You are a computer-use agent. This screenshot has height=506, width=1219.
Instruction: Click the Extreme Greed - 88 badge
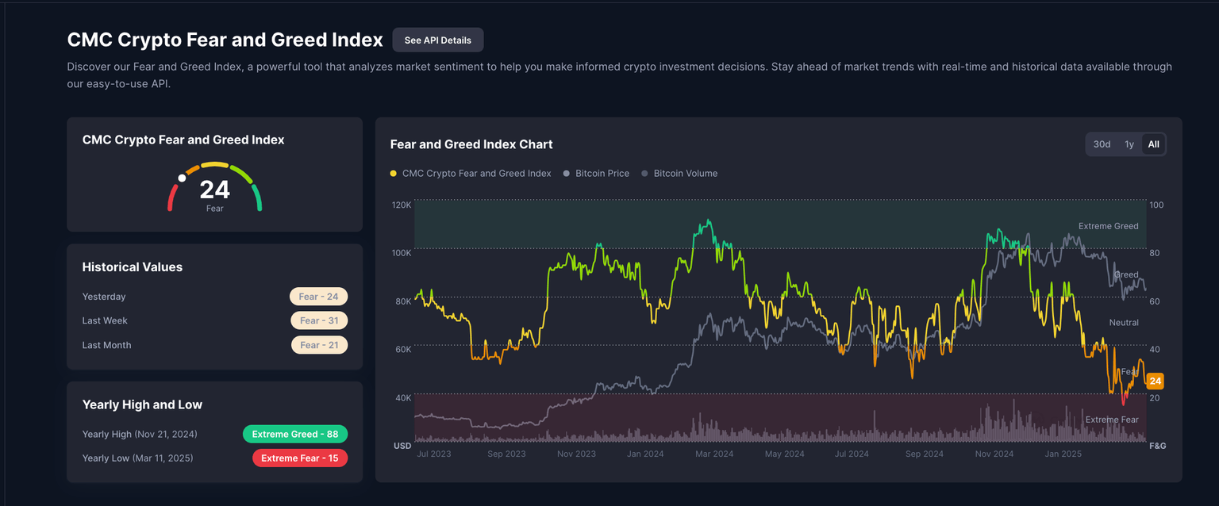click(295, 434)
